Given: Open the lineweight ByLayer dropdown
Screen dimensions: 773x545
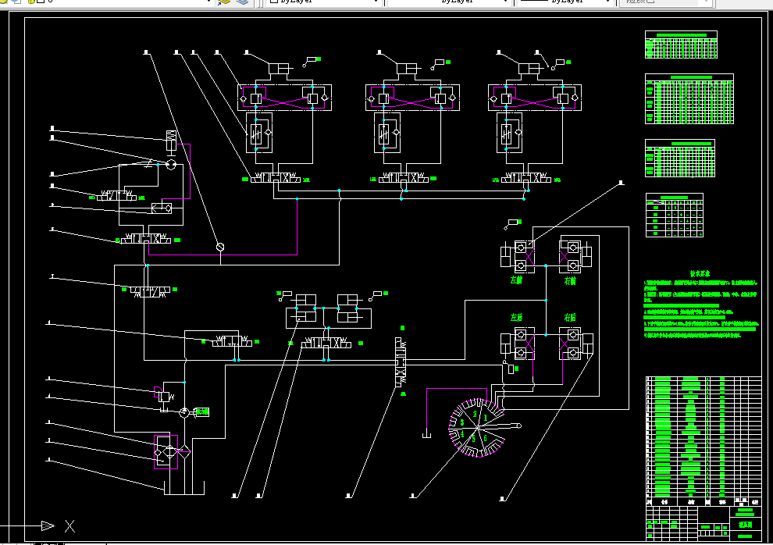Looking at the screenshot, I should (565, 2).
